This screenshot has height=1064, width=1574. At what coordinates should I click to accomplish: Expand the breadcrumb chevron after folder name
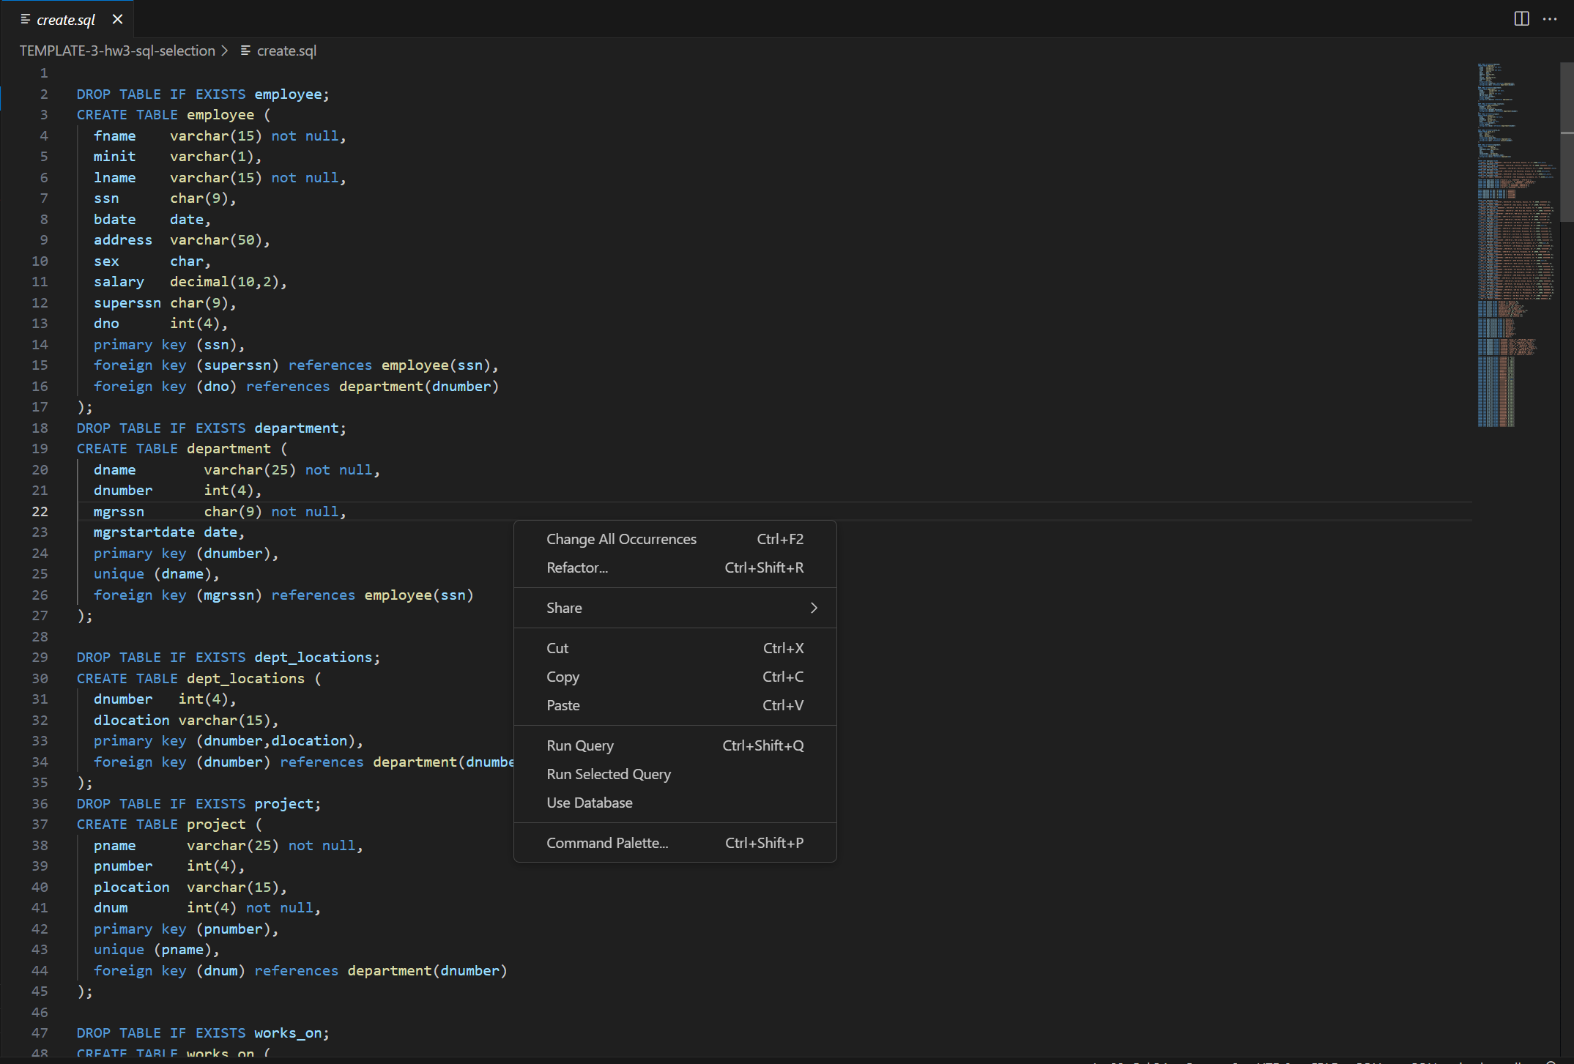click(x=225, y=51)
